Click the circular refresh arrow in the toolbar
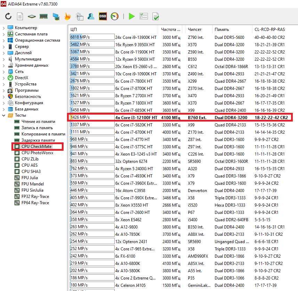The height and width of the screenshot is (291, 298). pos(8,16)
